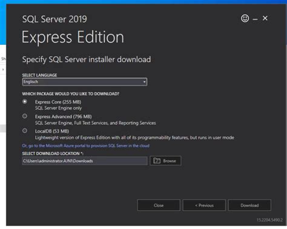The height and width of the screenshot is (229, 287).
Task: Click the version number 15.2204.5490.2
Action: click(269, 220)
